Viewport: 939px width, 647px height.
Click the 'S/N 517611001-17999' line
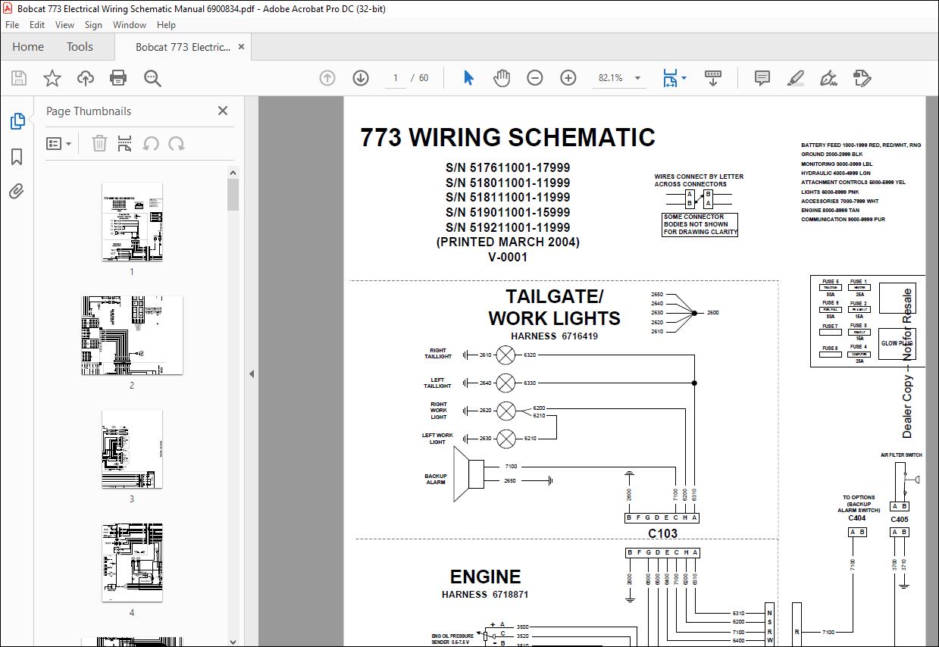tap(508, 168)
